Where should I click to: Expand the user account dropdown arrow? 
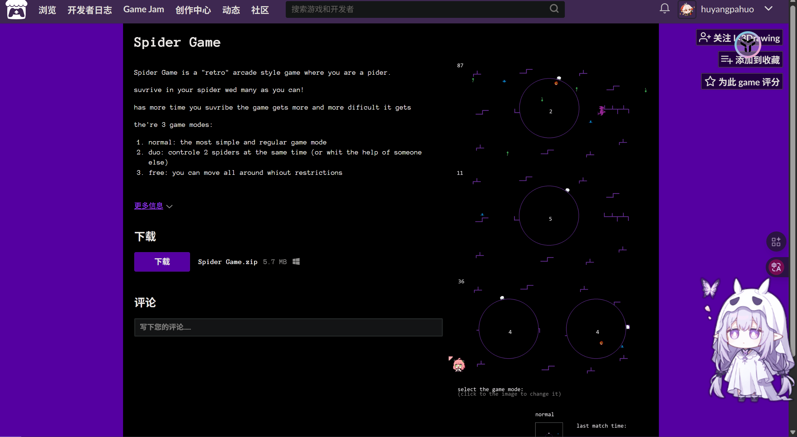click(769, 9)
